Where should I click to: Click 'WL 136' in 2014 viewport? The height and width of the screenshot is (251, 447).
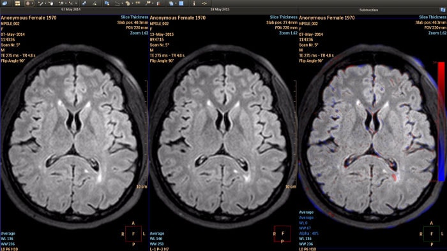coord(7,239)
